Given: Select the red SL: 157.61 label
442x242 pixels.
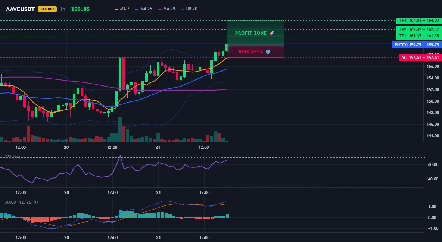Looking at the screenshot, I should pyautogui.click(x=411, y=57).
